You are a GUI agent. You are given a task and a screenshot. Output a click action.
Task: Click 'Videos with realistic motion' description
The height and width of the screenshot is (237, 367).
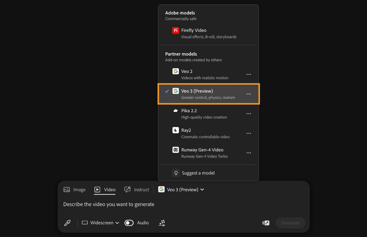pos(205,78)
